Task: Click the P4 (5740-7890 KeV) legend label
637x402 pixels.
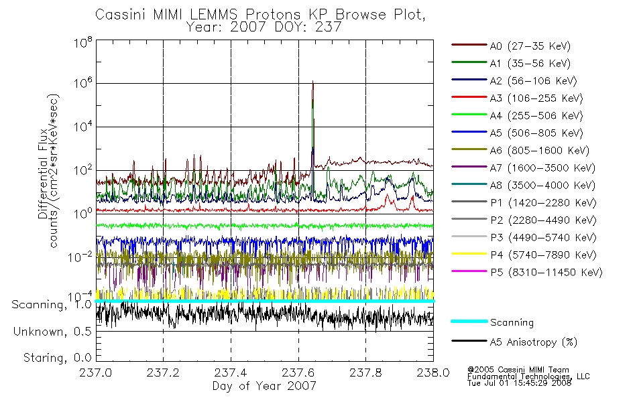Action: pyautogui.click(x=543, y=255)
